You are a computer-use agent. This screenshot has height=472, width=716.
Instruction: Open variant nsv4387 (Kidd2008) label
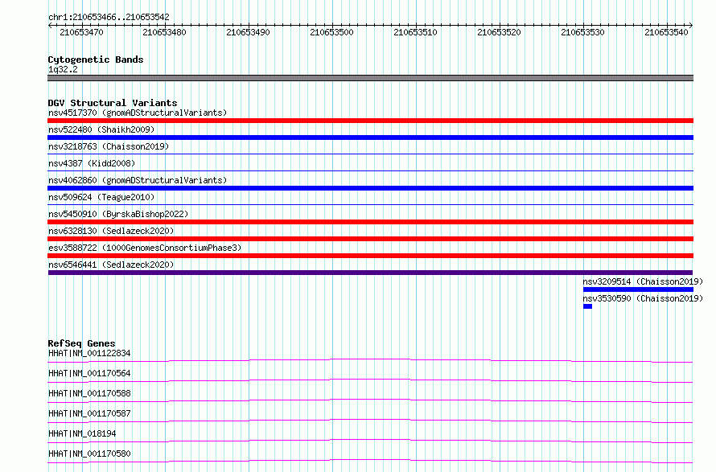pos(92,163)
